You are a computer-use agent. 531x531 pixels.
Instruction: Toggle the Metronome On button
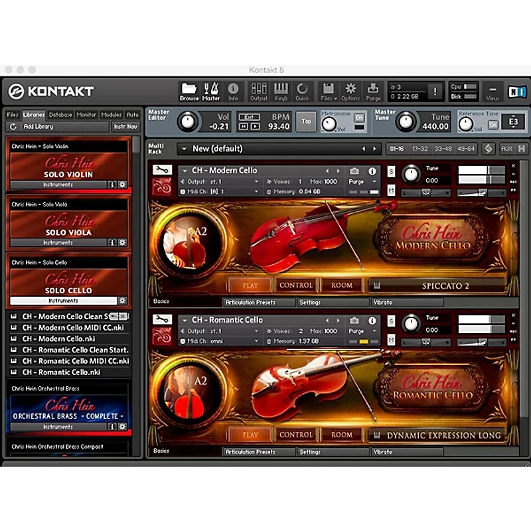359,117
